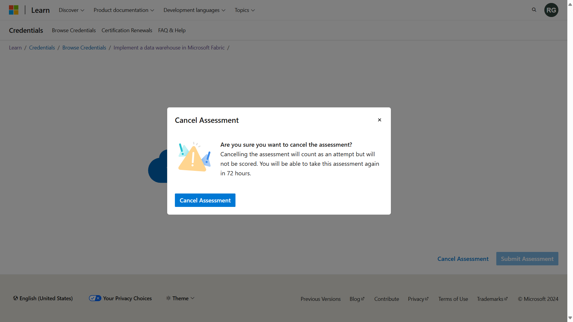Click the Submit Assessment button
The image size is (573, 322).
pos(527,258)
